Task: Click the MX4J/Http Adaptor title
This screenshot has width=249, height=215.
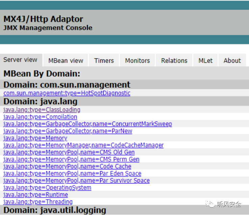Action: 43,19
